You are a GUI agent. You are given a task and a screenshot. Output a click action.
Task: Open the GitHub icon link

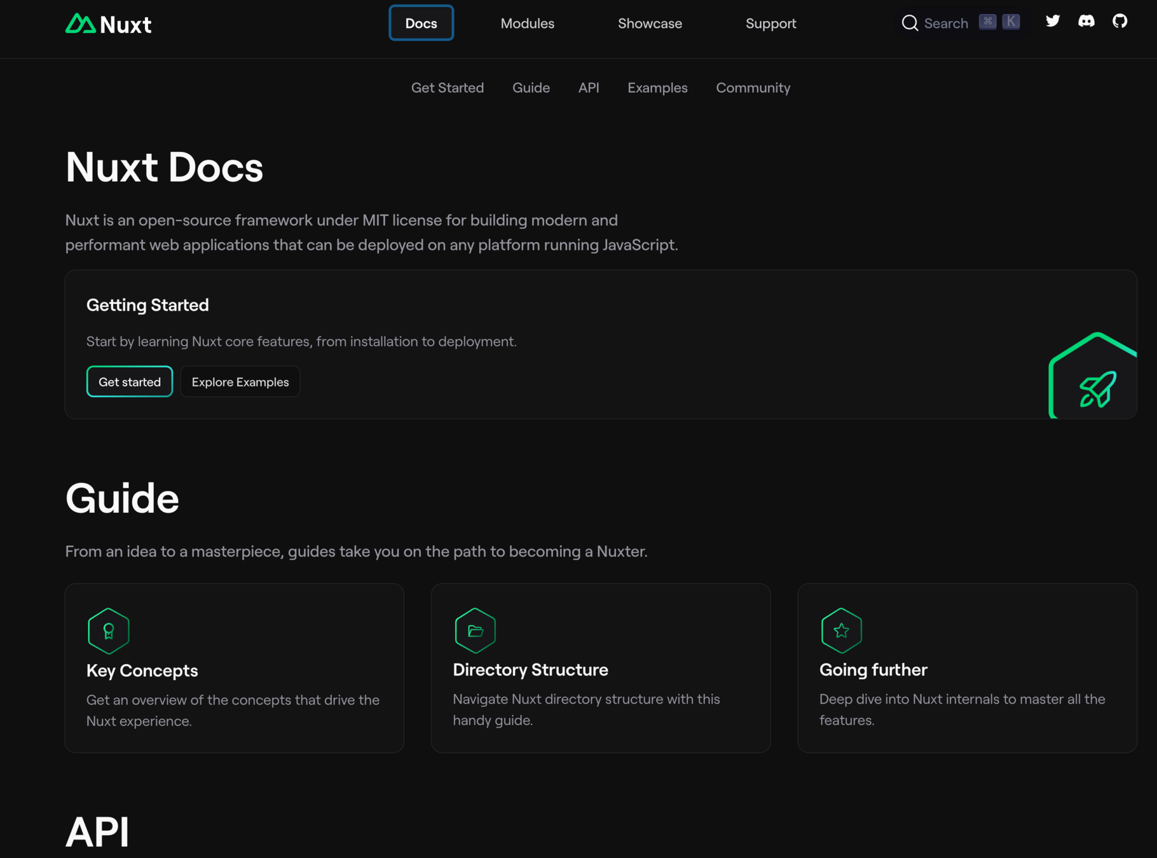point(1119,21)
